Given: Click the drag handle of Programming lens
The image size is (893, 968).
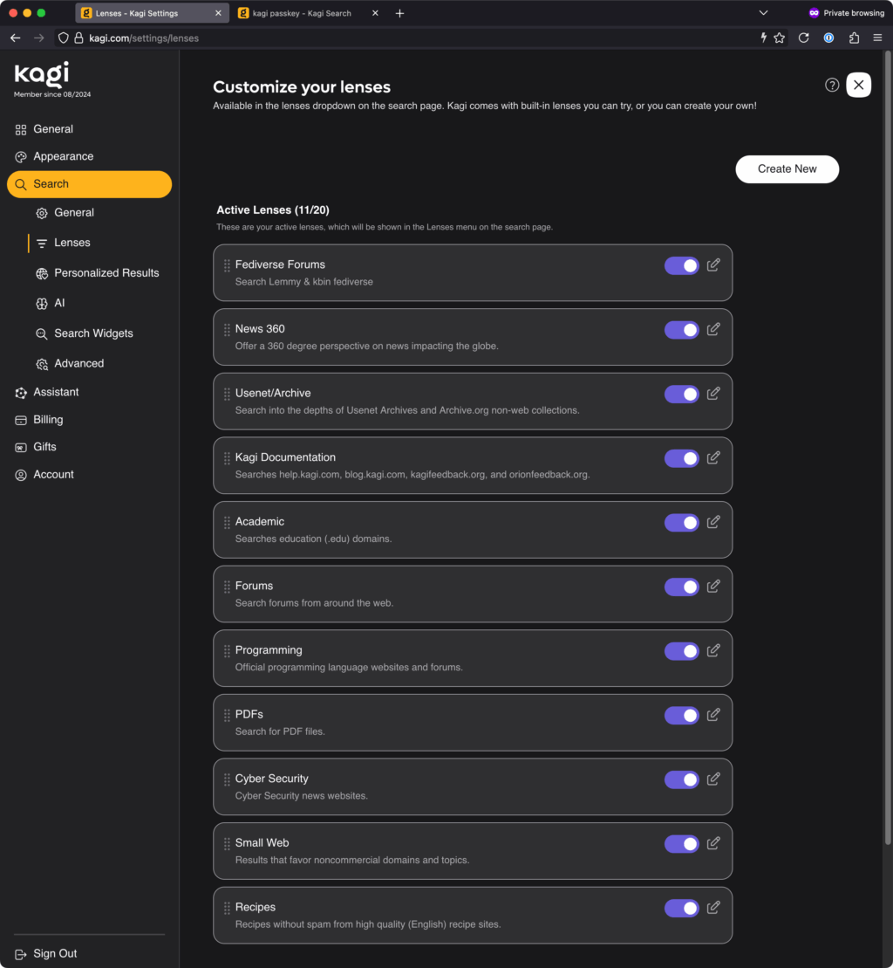Looking at the screenshot, I should click(x=227, y=650).
